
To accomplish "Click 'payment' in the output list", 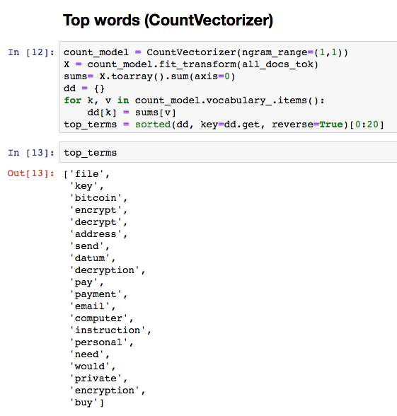I will 96,294.
